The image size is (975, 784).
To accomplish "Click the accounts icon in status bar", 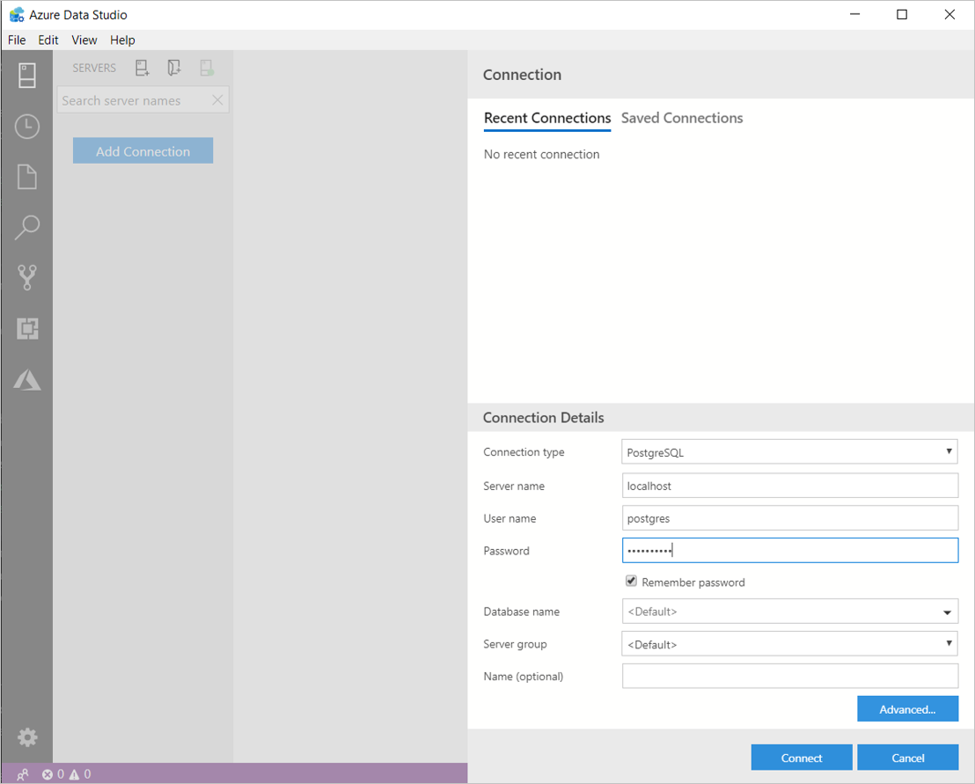I will [x=22, y=774].
